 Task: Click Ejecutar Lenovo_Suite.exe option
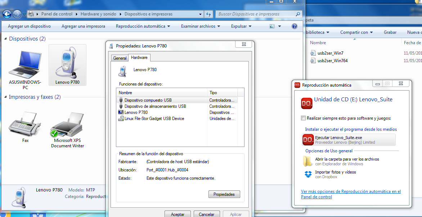[349, 140]
